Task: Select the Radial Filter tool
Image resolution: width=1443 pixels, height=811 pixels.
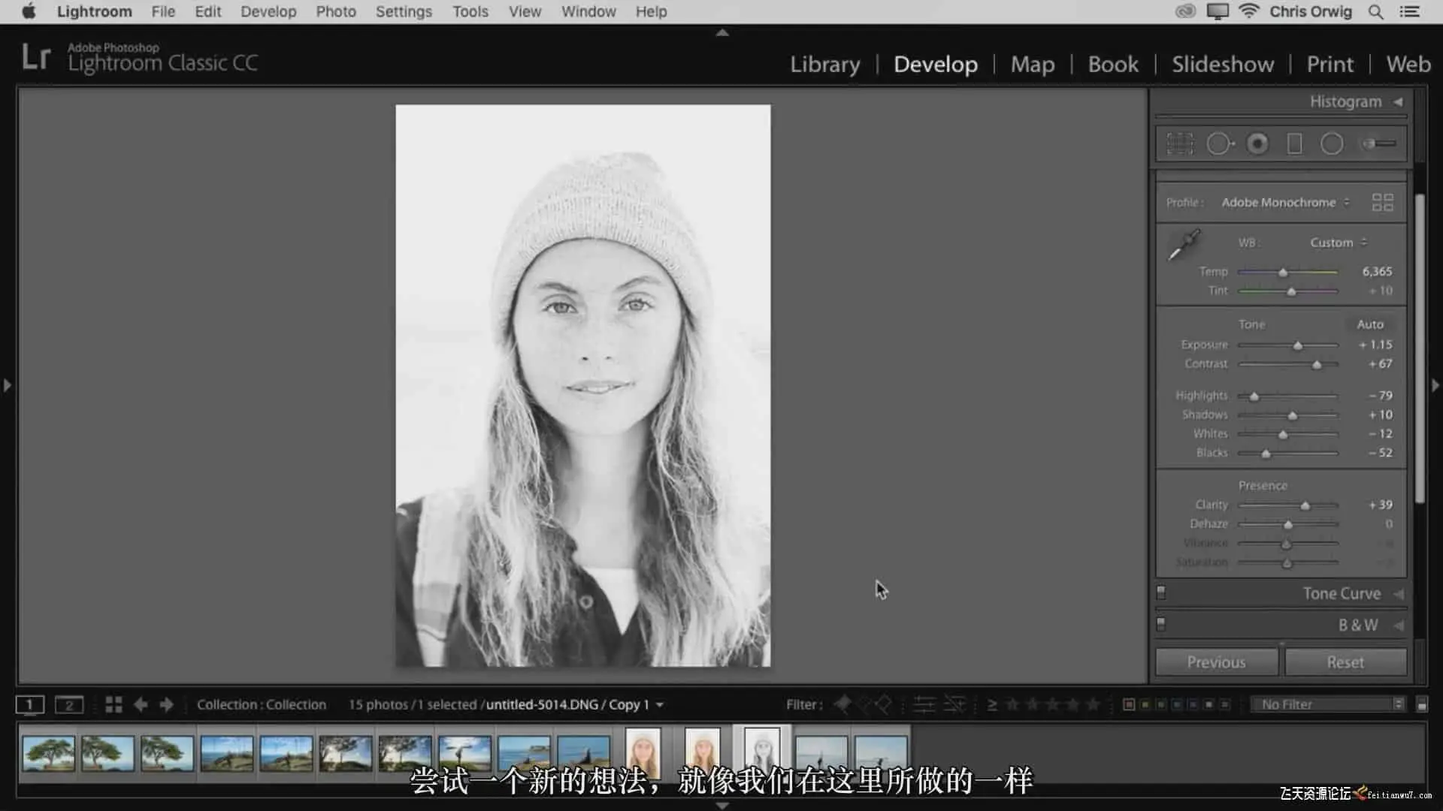Action: point(1332,143)
